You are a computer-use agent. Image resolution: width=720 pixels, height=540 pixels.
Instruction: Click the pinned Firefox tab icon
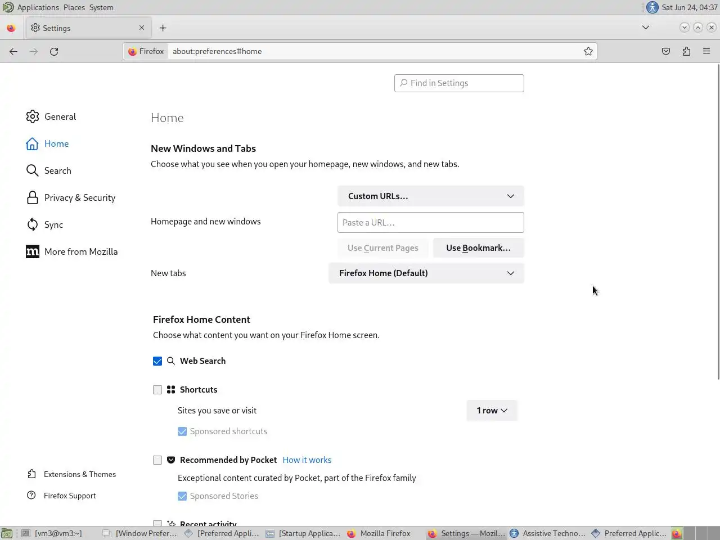point(11,28)
